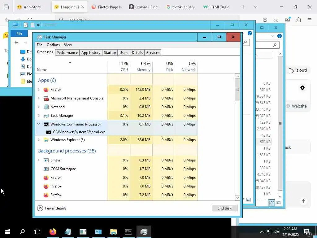This screenshot has height=238, width=317.
Task: Switch to Notepad on the taskbar
Action: pos(68,232)
